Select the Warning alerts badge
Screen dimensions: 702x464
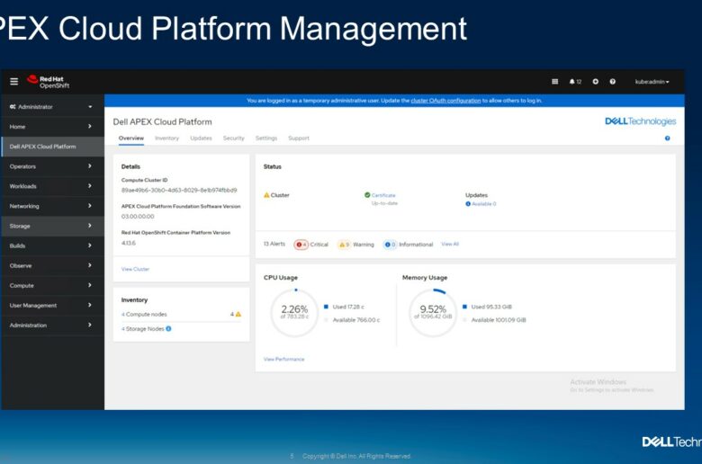tap(344, 245)
